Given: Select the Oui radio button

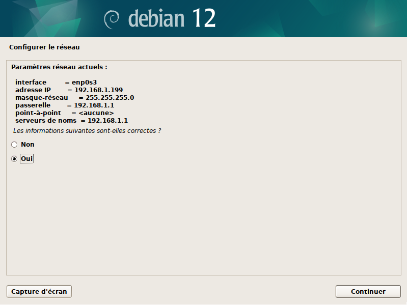Looking at the screenshot, I should pos(14,159).
